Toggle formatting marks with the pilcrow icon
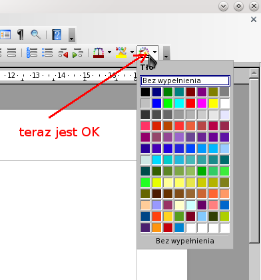Viewport: 261px width, 280px height. point(21,35)
